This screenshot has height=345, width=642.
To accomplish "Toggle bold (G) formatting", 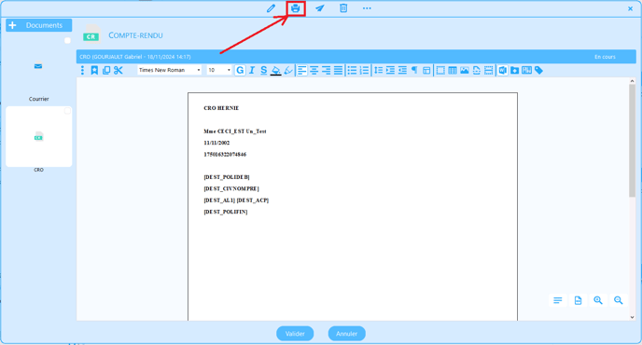I will click(x=240, y=70).
